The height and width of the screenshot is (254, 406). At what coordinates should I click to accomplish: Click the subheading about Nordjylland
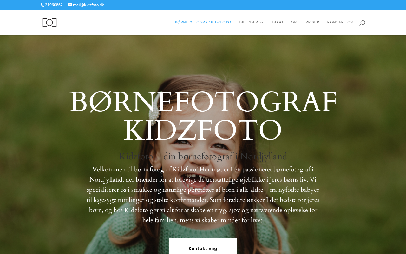203,156
